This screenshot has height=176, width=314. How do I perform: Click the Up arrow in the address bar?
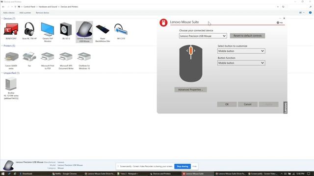pyautogui.click(x=15, y=7)
